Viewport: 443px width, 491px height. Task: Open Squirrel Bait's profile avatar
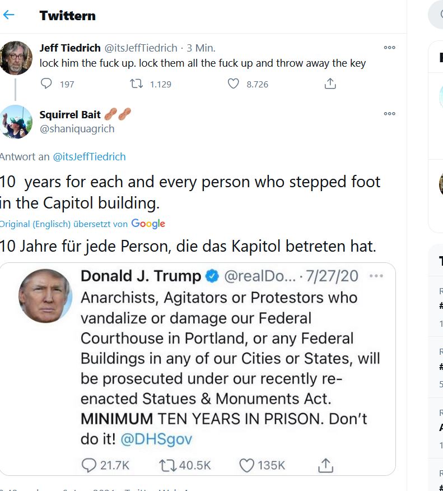pos(16,122)
